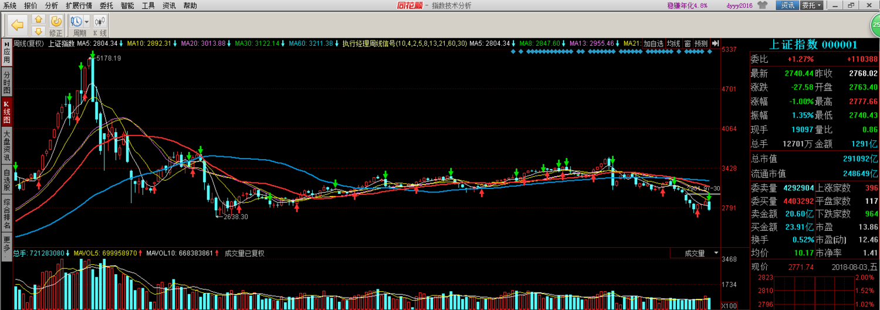Screen dimensions: 880x310
Task: Open the 智能 menu
Action: coord(127,5)
